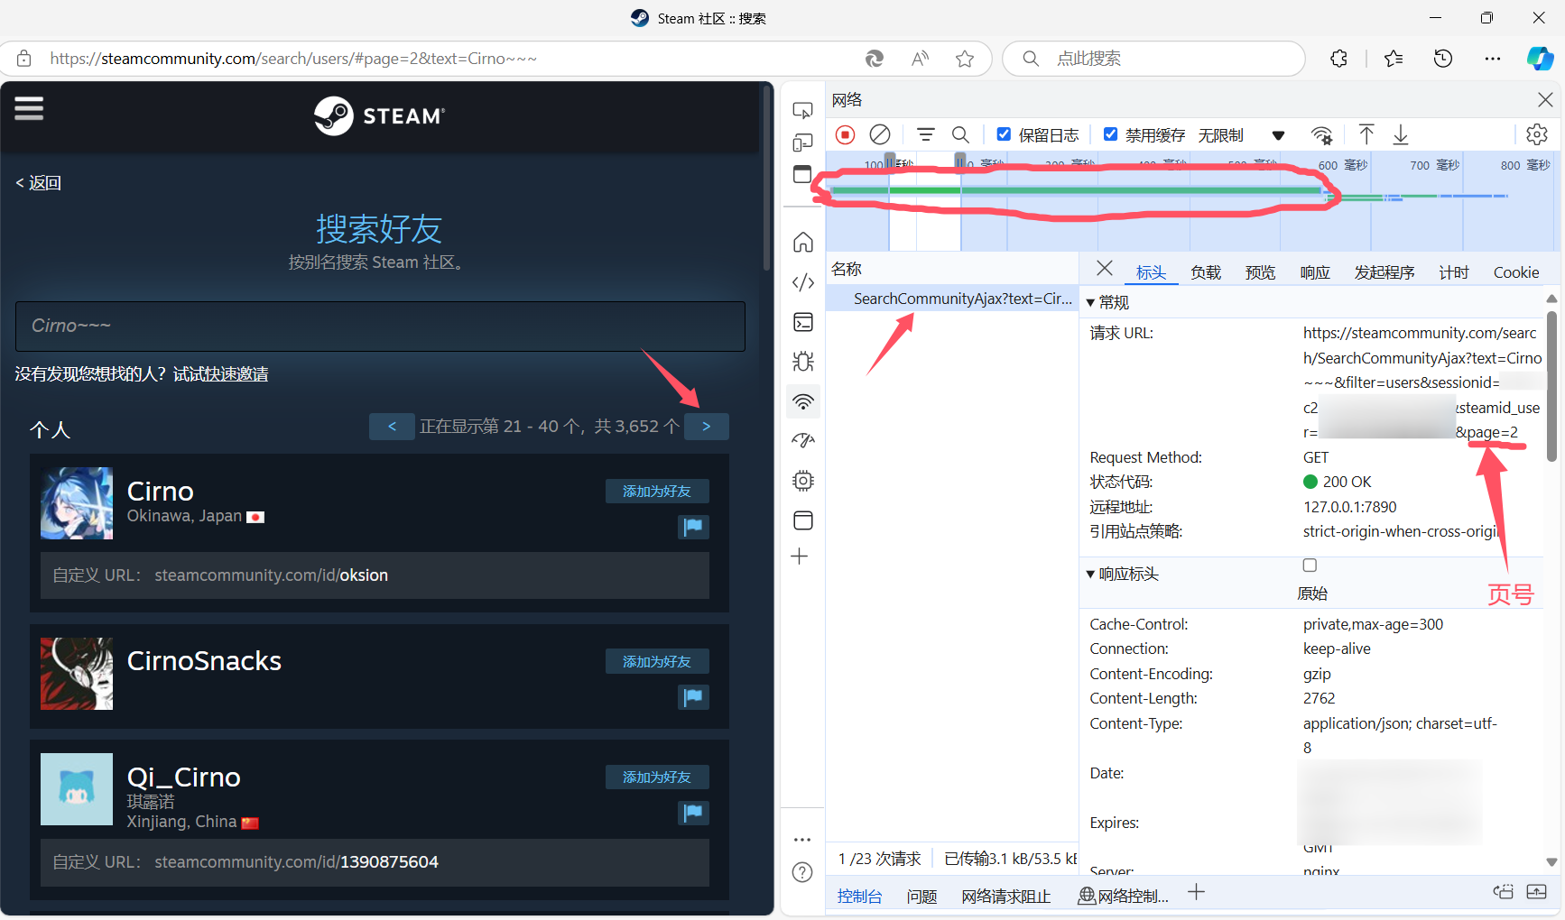Toggle the 禁用缓存 checkbox
1565x920 pixels.
point(1111,134)
